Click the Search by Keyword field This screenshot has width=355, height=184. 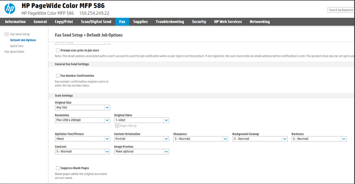(341, 10)
